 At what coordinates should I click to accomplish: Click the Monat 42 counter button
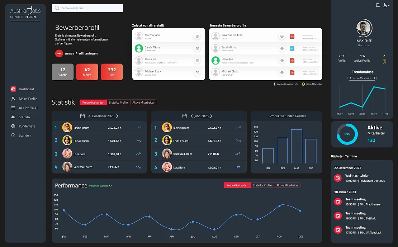87,72
